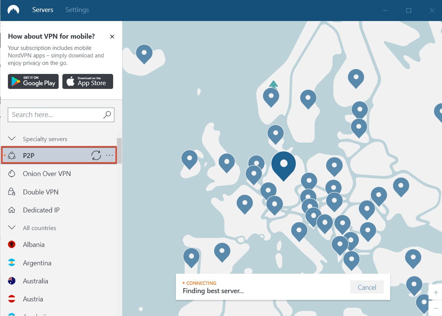The width and height of the screenshot is (442, 316).
Task: Select Onion Over VPN
Action: (47, 174)
